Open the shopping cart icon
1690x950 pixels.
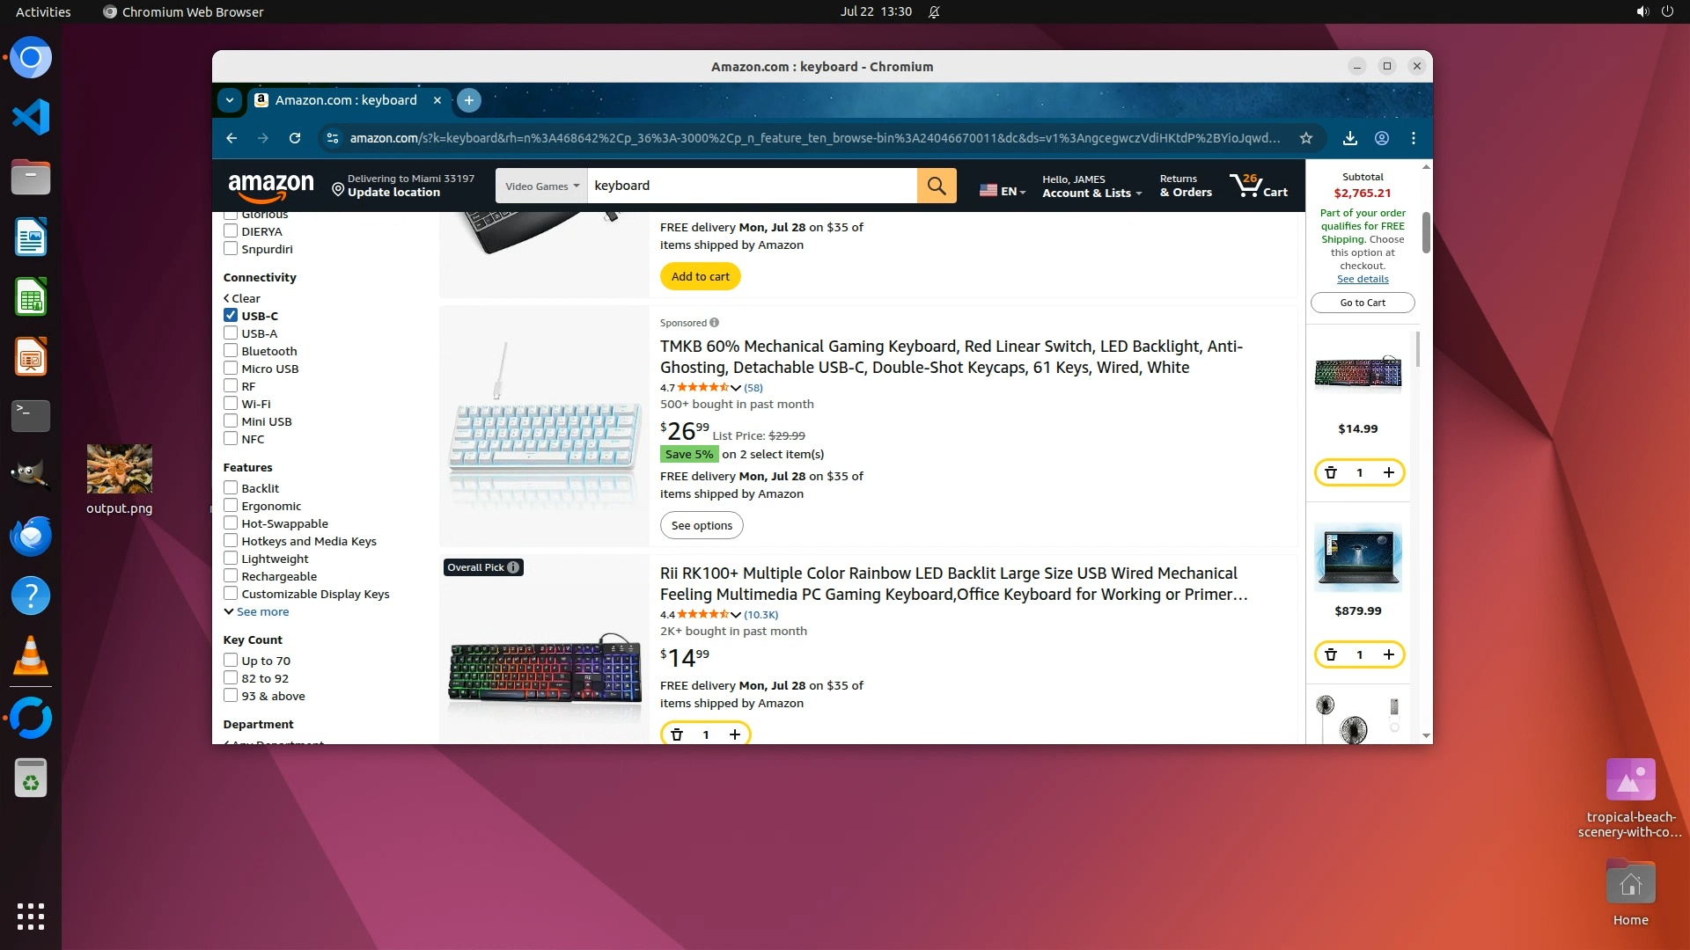click(x=1259, y=186)
